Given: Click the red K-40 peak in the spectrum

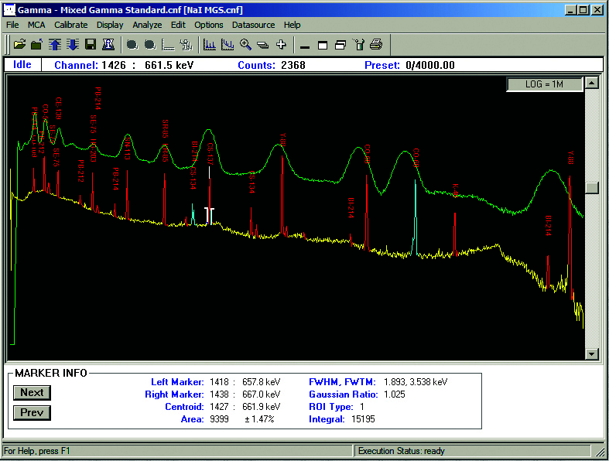Looking at the screenshot, I should click(x=455, y=234).
